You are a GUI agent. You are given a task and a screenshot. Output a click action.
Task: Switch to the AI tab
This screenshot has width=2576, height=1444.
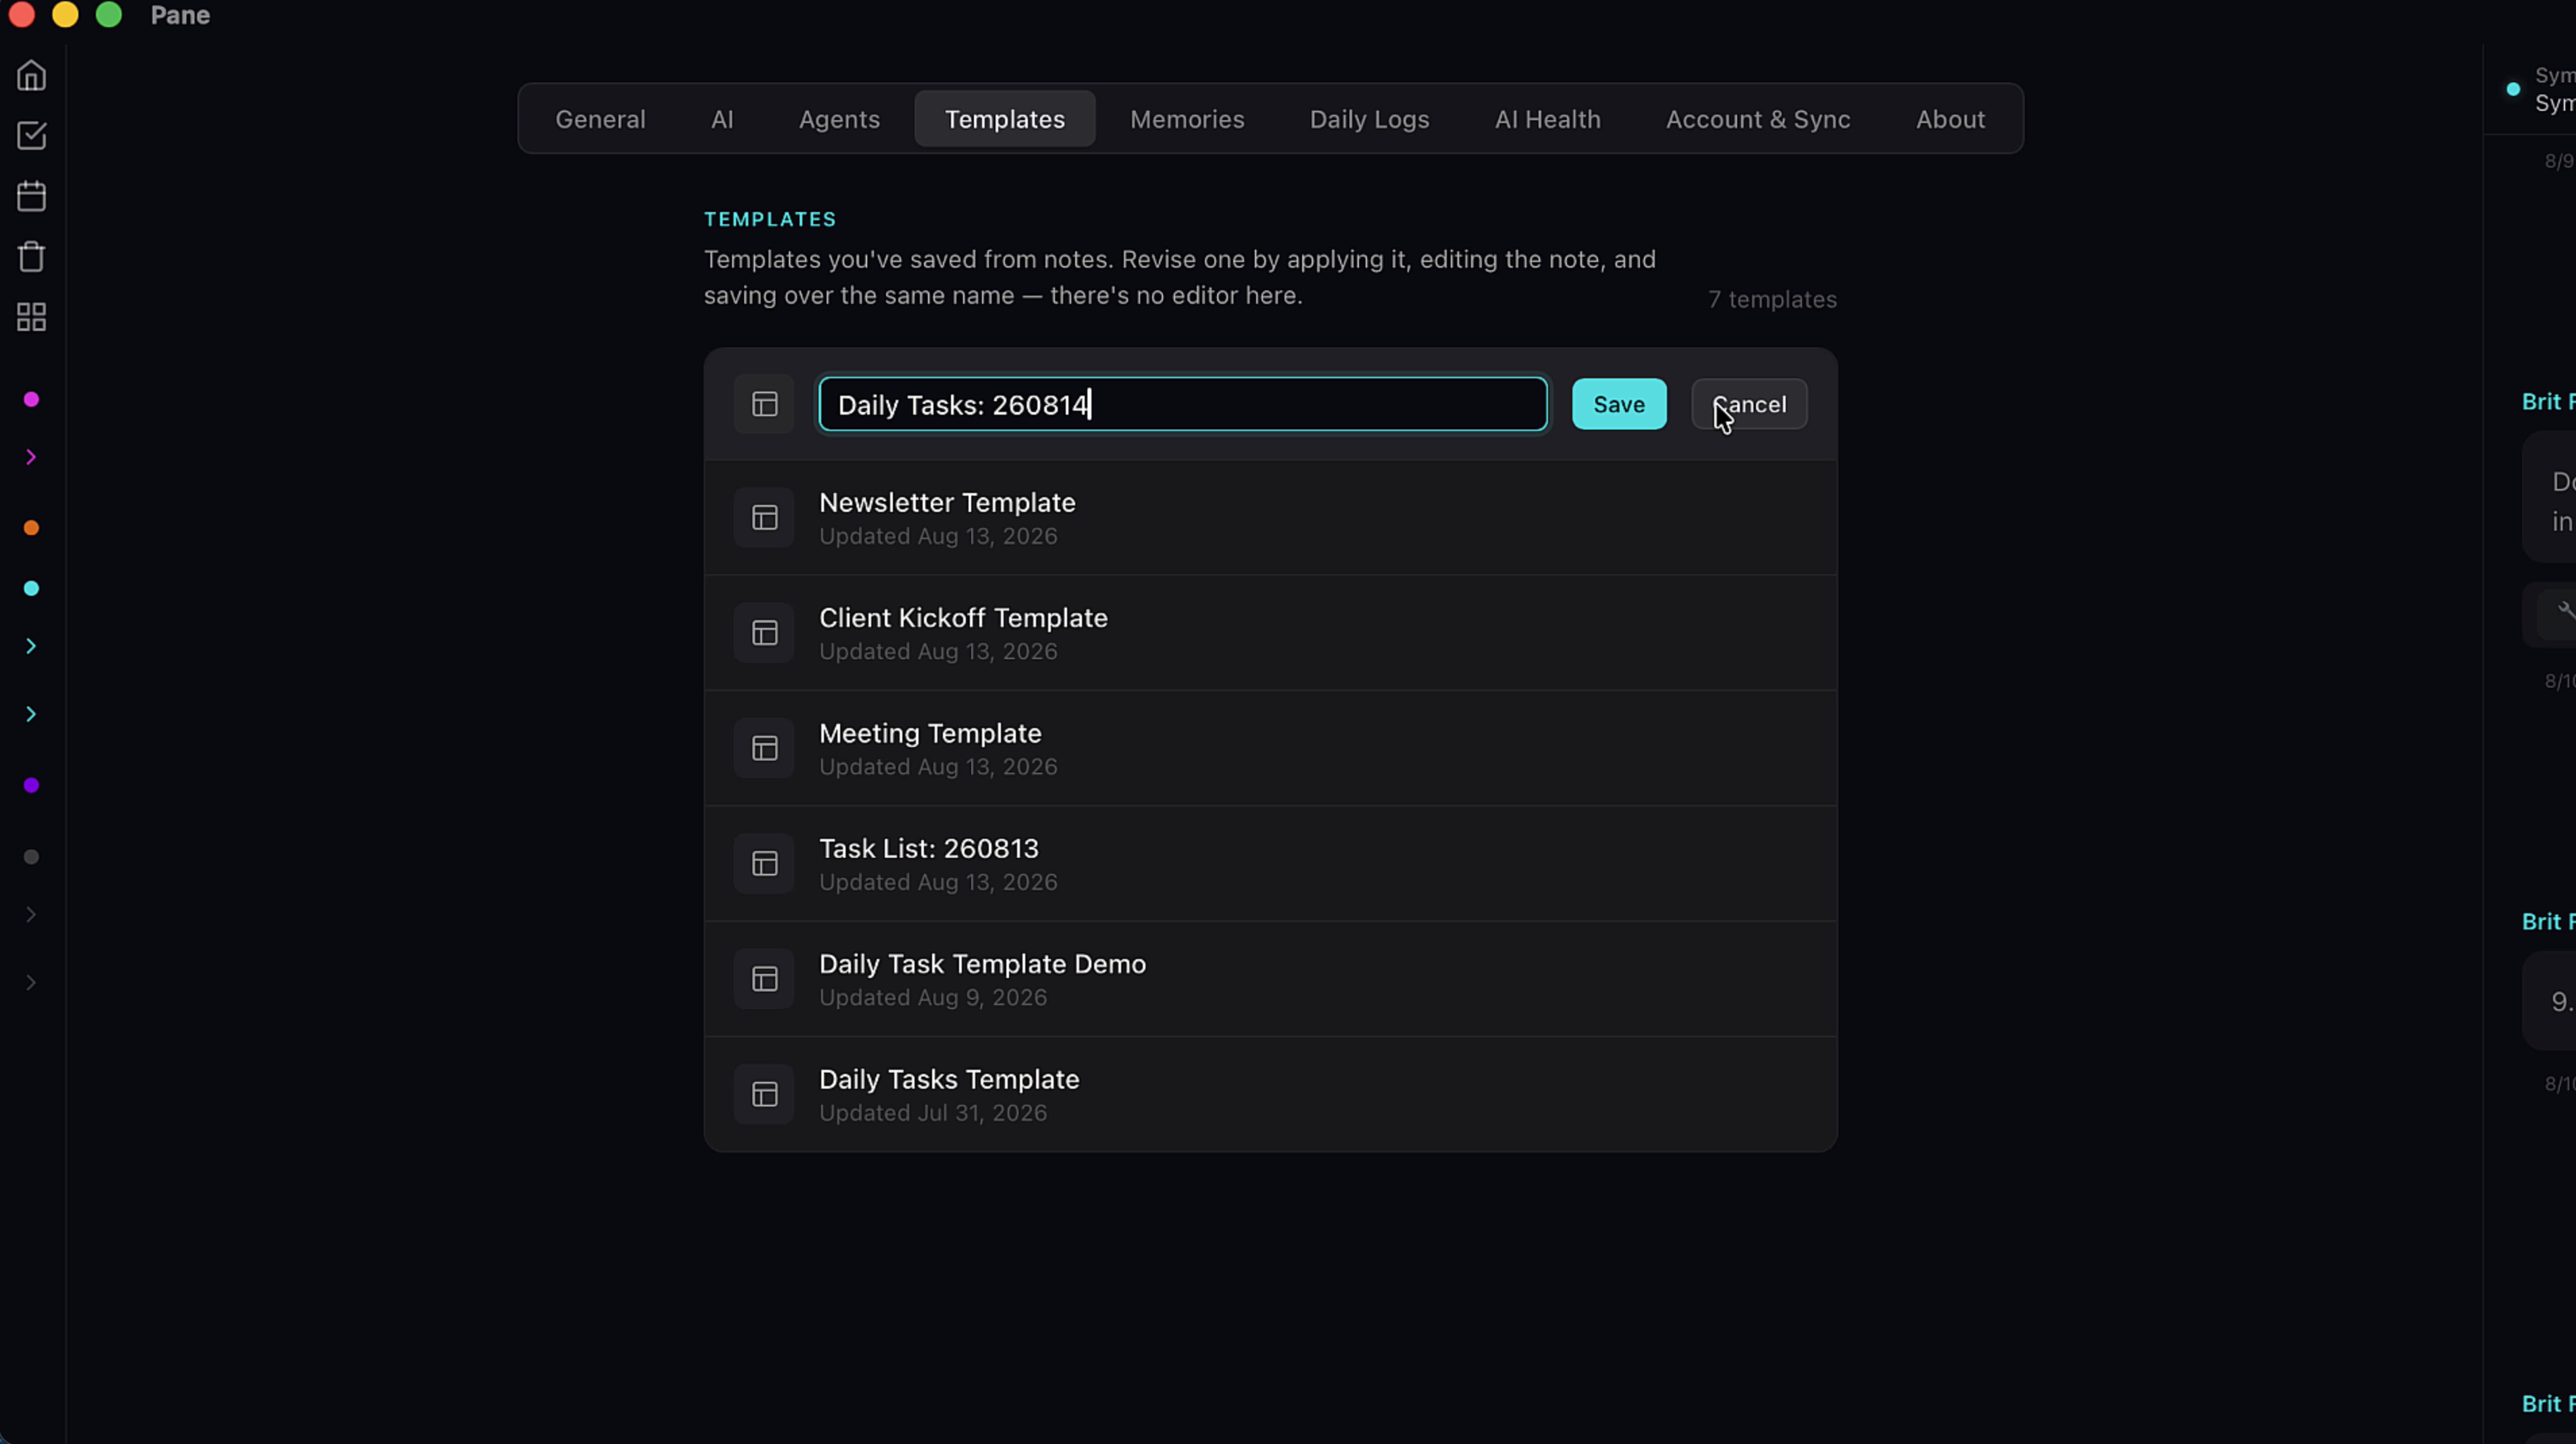(722, 119)
